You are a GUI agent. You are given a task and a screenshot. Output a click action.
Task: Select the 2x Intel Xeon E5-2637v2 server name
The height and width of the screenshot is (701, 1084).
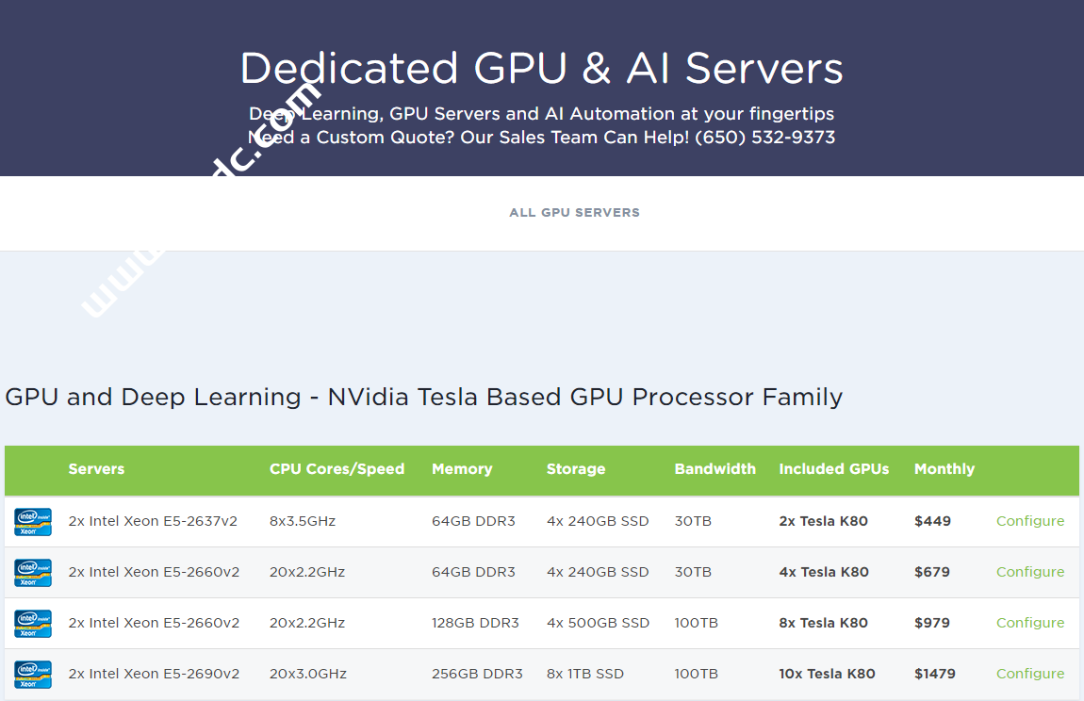pyautogui.click(x=153, y=521)
